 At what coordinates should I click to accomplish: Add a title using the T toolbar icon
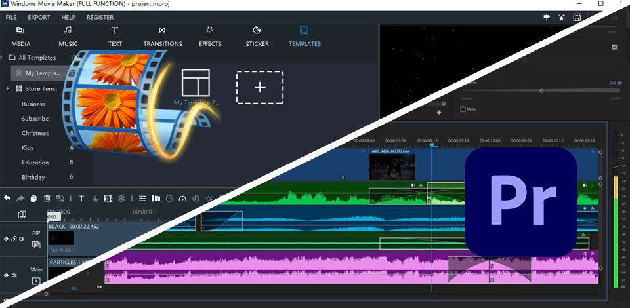click(81, 198)
